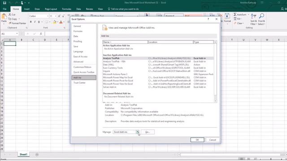Viewport: 287px width, 161px height.
Task: Click the horizontal scrollbar left arrow
Action: tap(179, 155)
